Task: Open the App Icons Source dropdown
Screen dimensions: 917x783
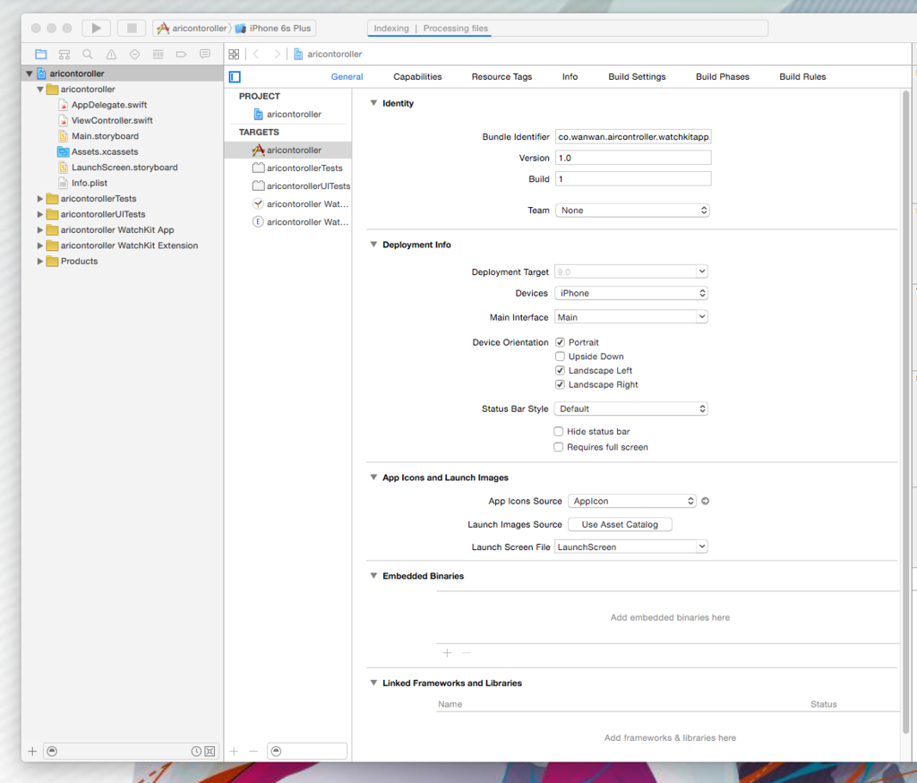Action: (x=632, y=501)
